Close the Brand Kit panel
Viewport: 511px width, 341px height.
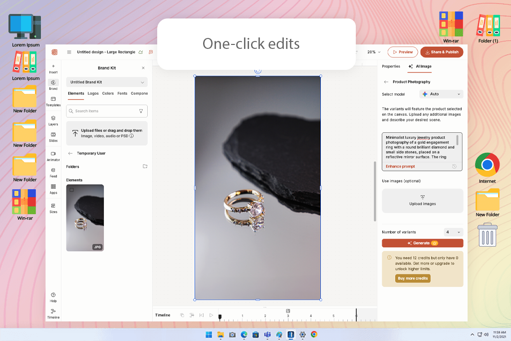pyautogui.click(x=143, y=68)
